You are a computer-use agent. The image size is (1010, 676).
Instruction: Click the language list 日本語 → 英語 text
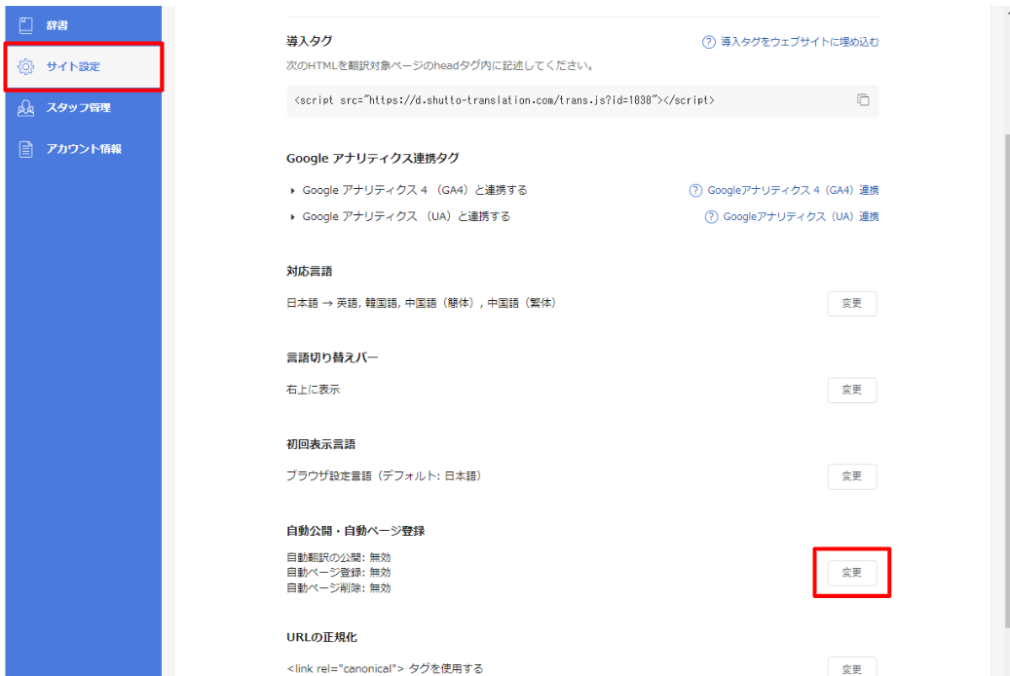[x=422, y=303]
